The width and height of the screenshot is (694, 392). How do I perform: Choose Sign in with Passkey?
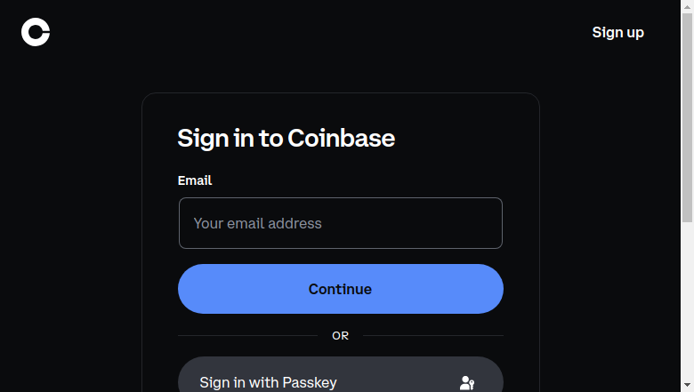coord(341,375)
